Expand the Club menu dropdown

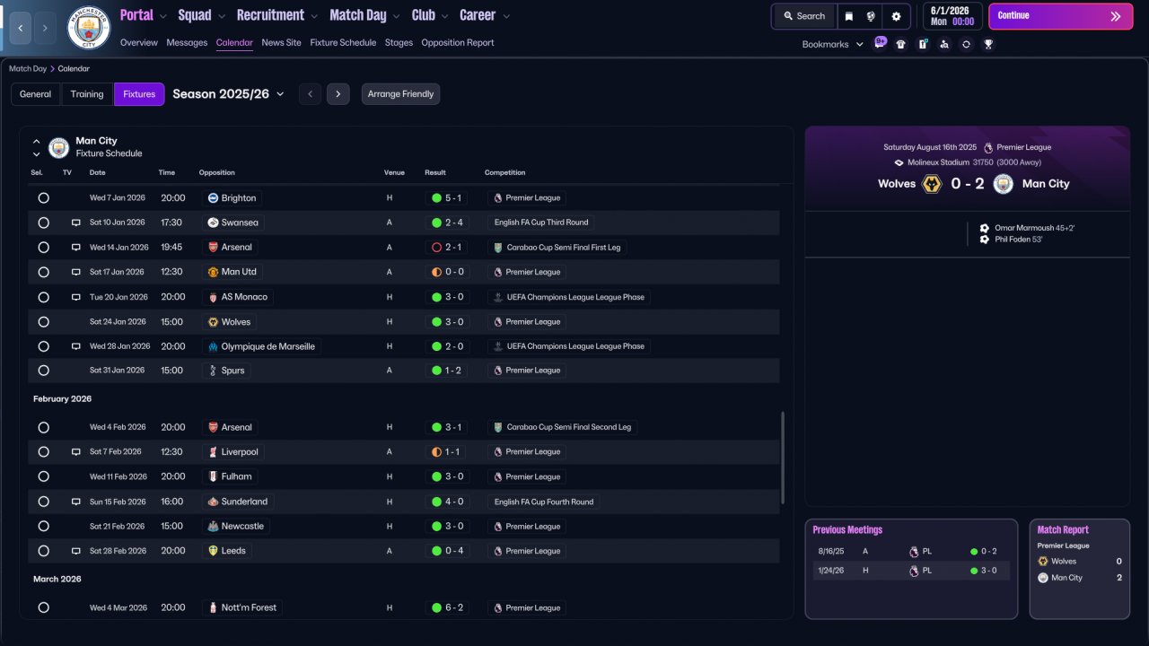pos(443,16)
